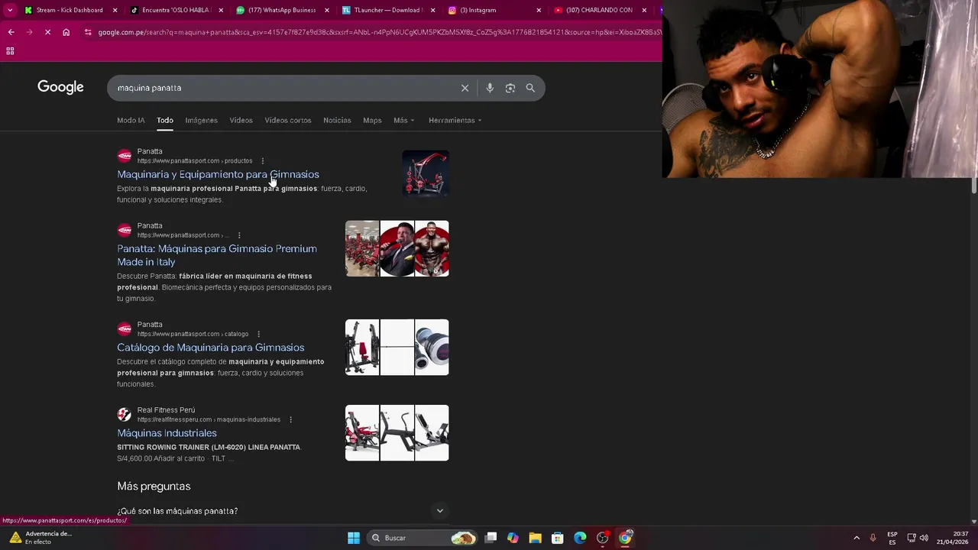Open options menu for Real Fitness Perú result
Viewport: 978px width, 550px height.
coord(290,419)
